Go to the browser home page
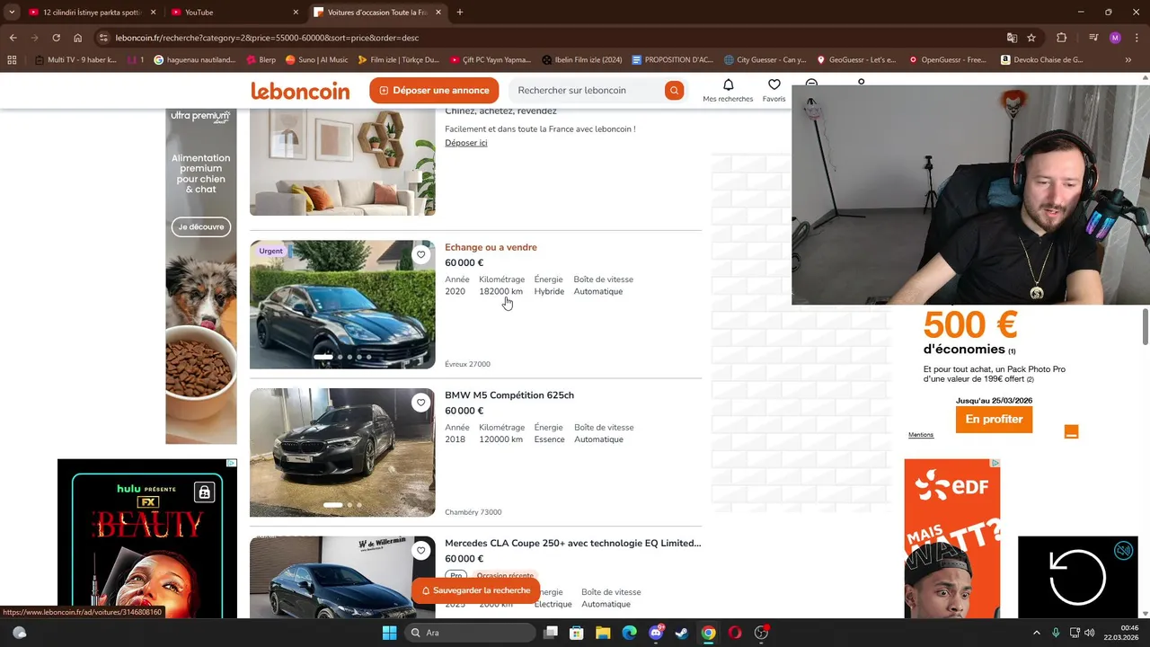1150x647 pixels. click(x=77, y=38)
